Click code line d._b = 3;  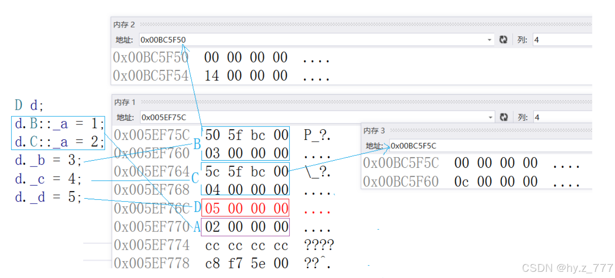point(49,160)
